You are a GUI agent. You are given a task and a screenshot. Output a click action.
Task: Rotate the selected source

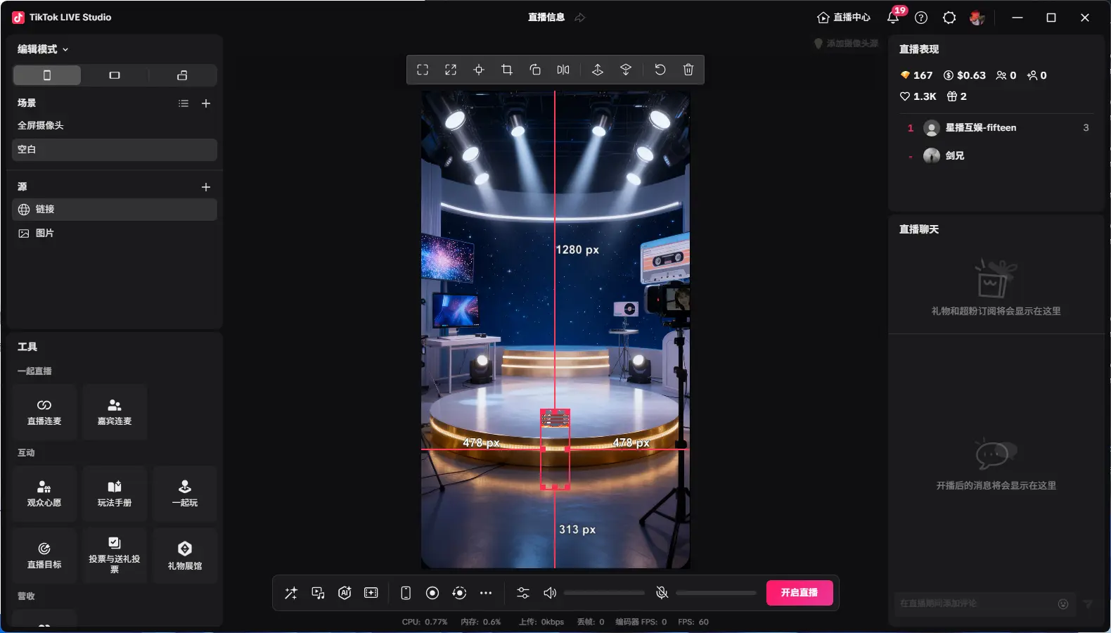[535, 70]
